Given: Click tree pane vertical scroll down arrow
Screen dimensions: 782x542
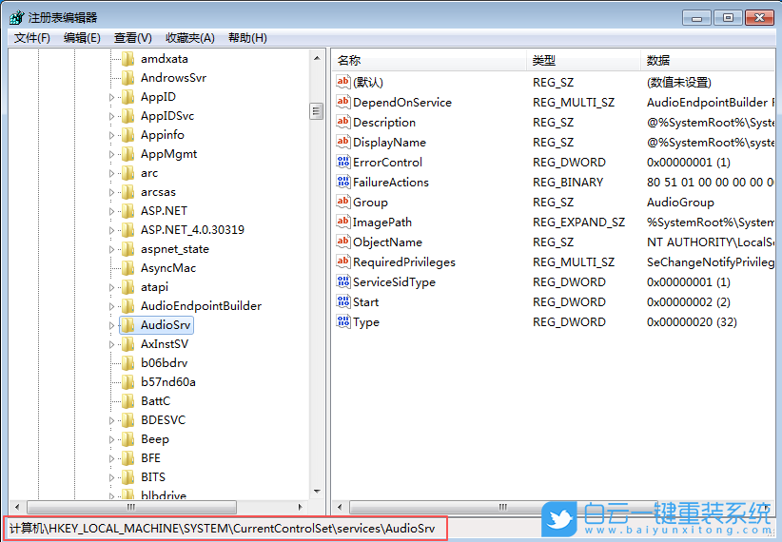Looking at the screenshot, I should (317, 492).
